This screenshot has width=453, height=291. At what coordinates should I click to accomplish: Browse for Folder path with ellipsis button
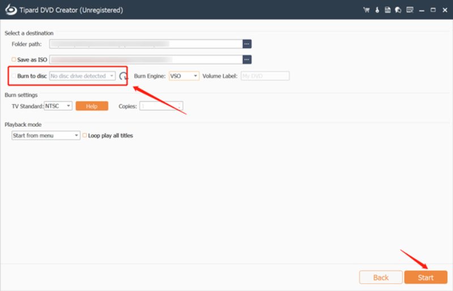[247, 44]
